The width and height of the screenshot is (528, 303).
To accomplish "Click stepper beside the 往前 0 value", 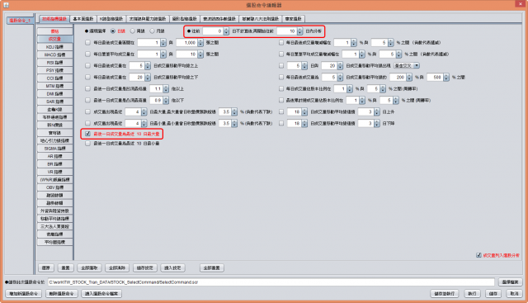I will tap(226, 31).
